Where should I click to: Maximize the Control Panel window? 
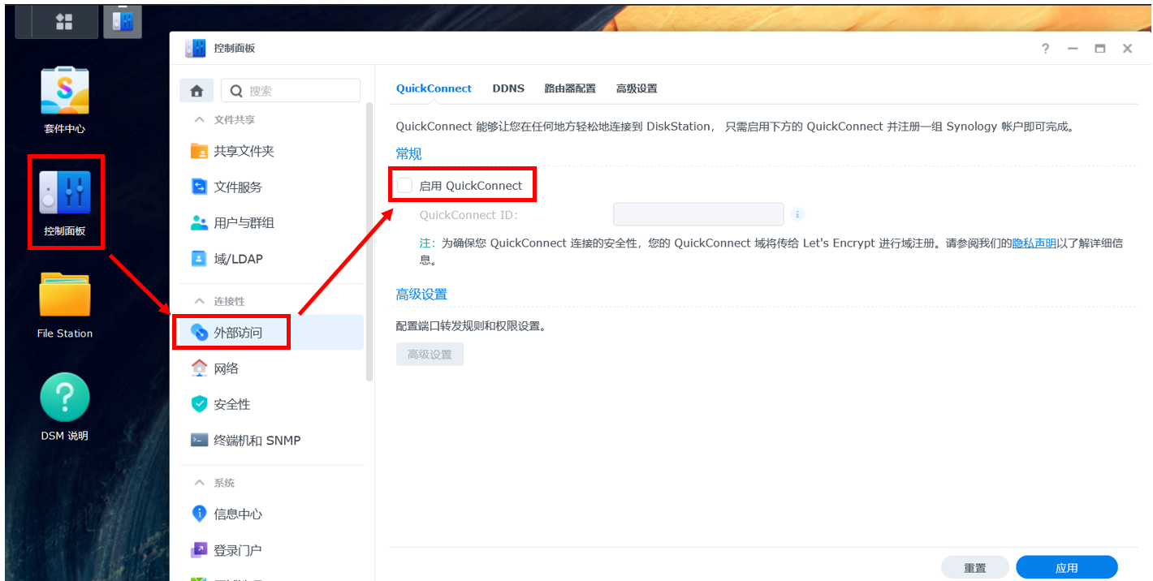(x=1100, y=49)
